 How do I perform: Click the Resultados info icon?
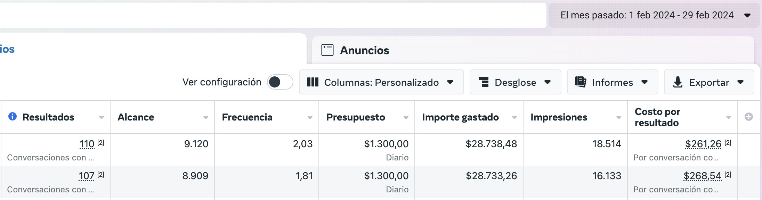coord(13,116)
